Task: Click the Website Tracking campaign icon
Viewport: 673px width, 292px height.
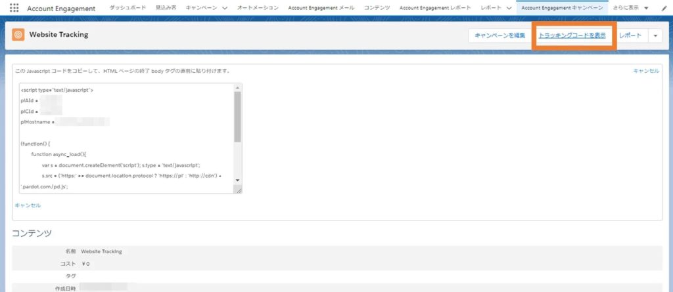Action: coord(18,35)
